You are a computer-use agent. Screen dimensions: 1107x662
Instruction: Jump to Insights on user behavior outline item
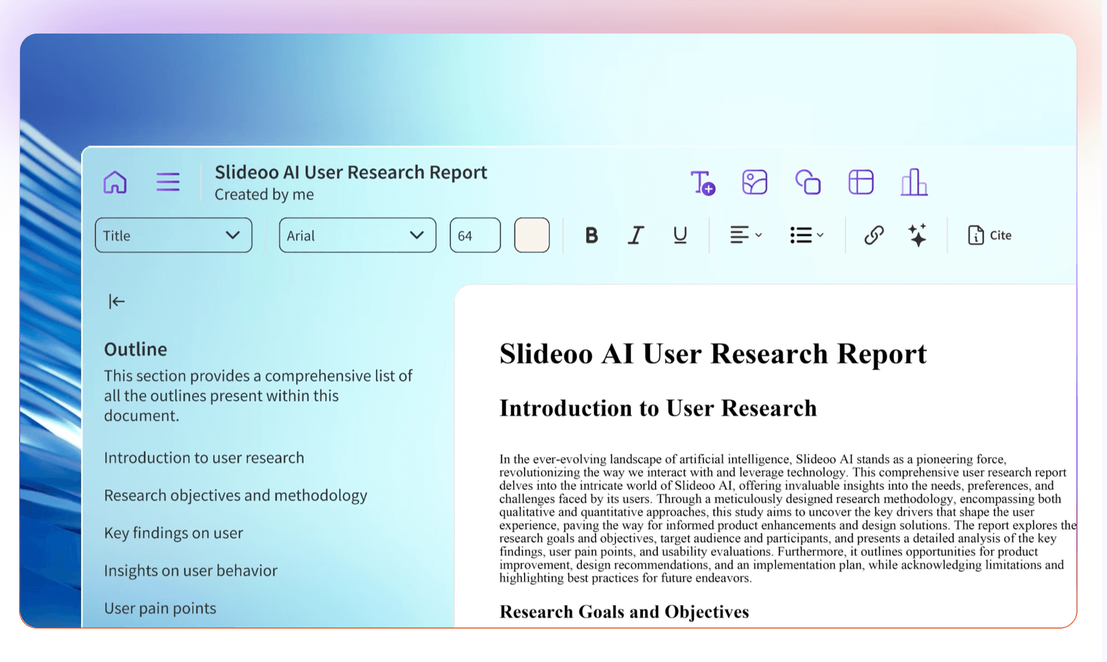191,570
